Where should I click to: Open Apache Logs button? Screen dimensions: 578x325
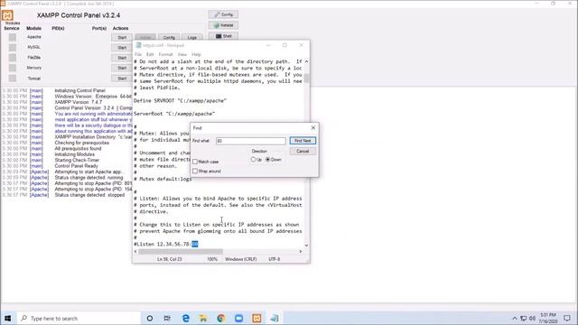[x=192, y=38]
